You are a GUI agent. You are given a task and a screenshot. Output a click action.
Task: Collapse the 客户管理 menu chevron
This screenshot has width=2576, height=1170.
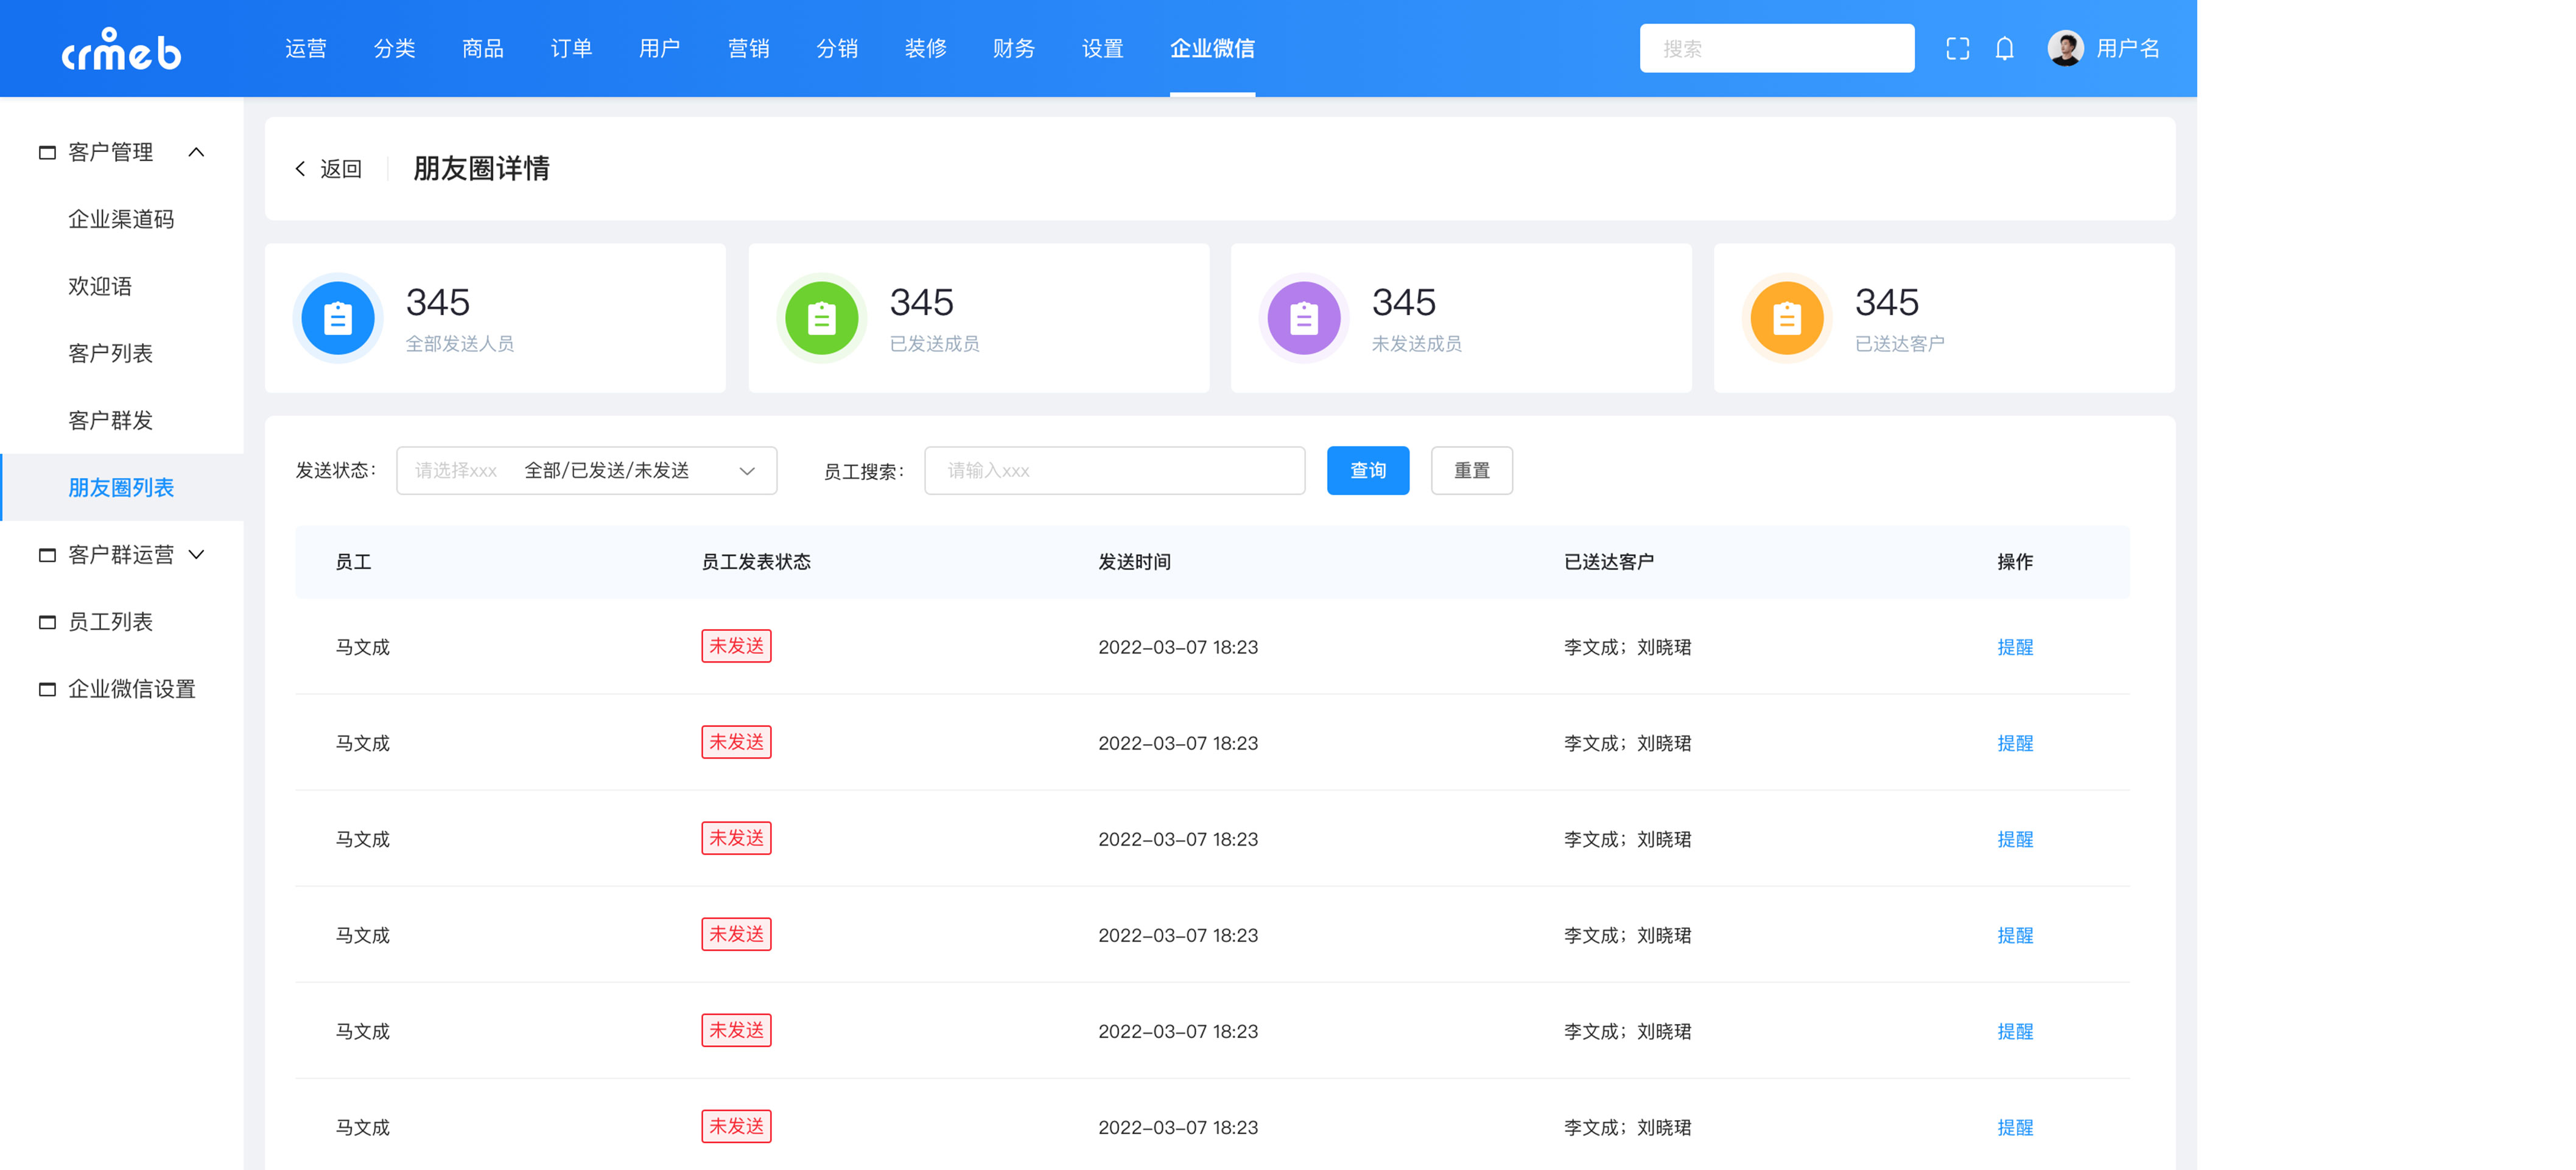tap(197, 152)
